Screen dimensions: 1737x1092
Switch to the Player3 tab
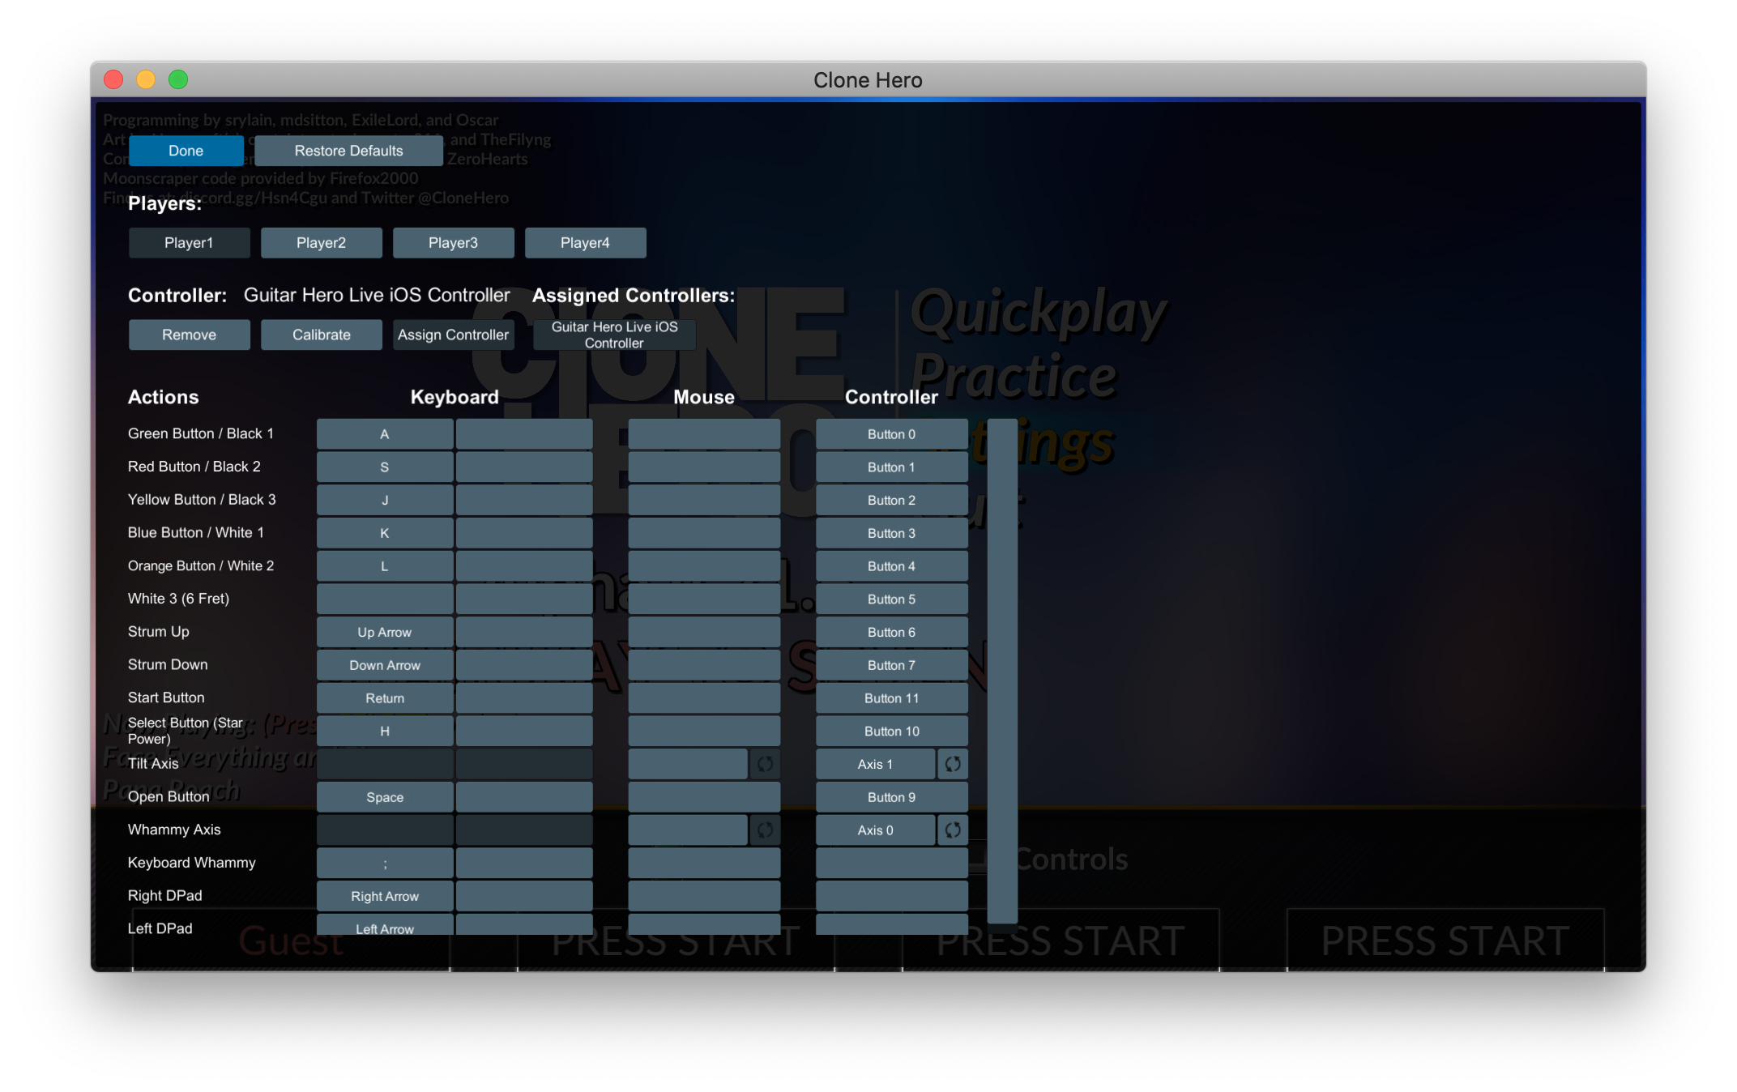pos(453,242)
